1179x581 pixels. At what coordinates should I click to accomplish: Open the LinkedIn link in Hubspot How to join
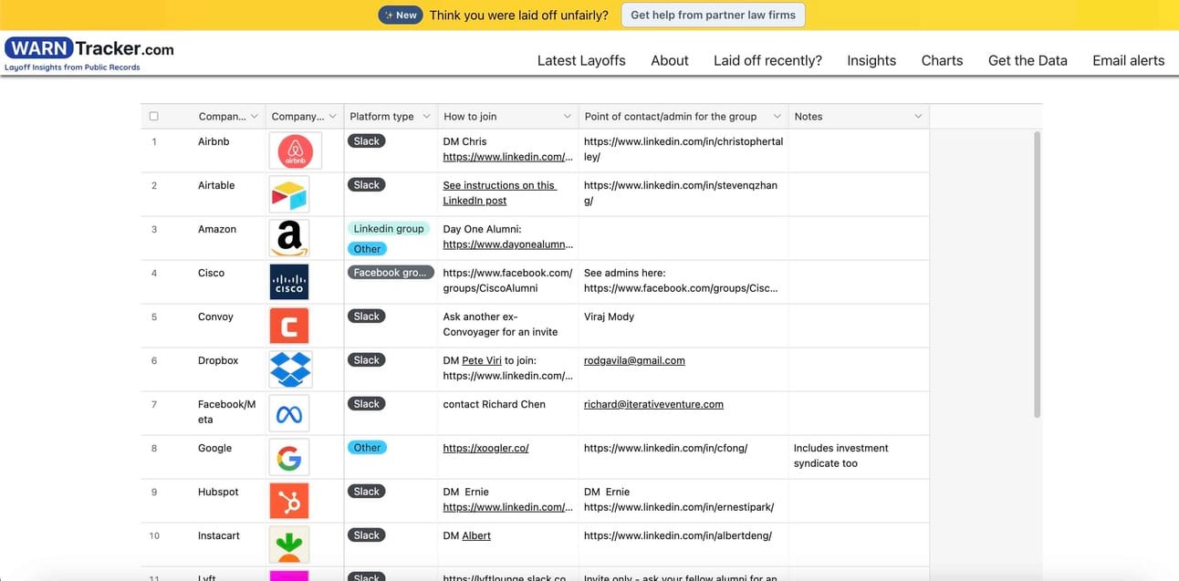(x=508, y=507)
